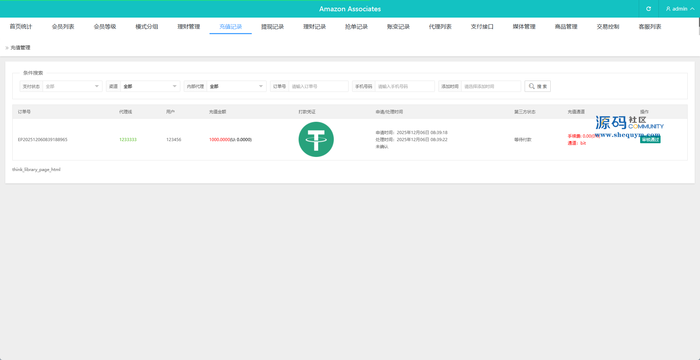
Task: Go to the 提现记录 tab
Action: coord(272,27)
